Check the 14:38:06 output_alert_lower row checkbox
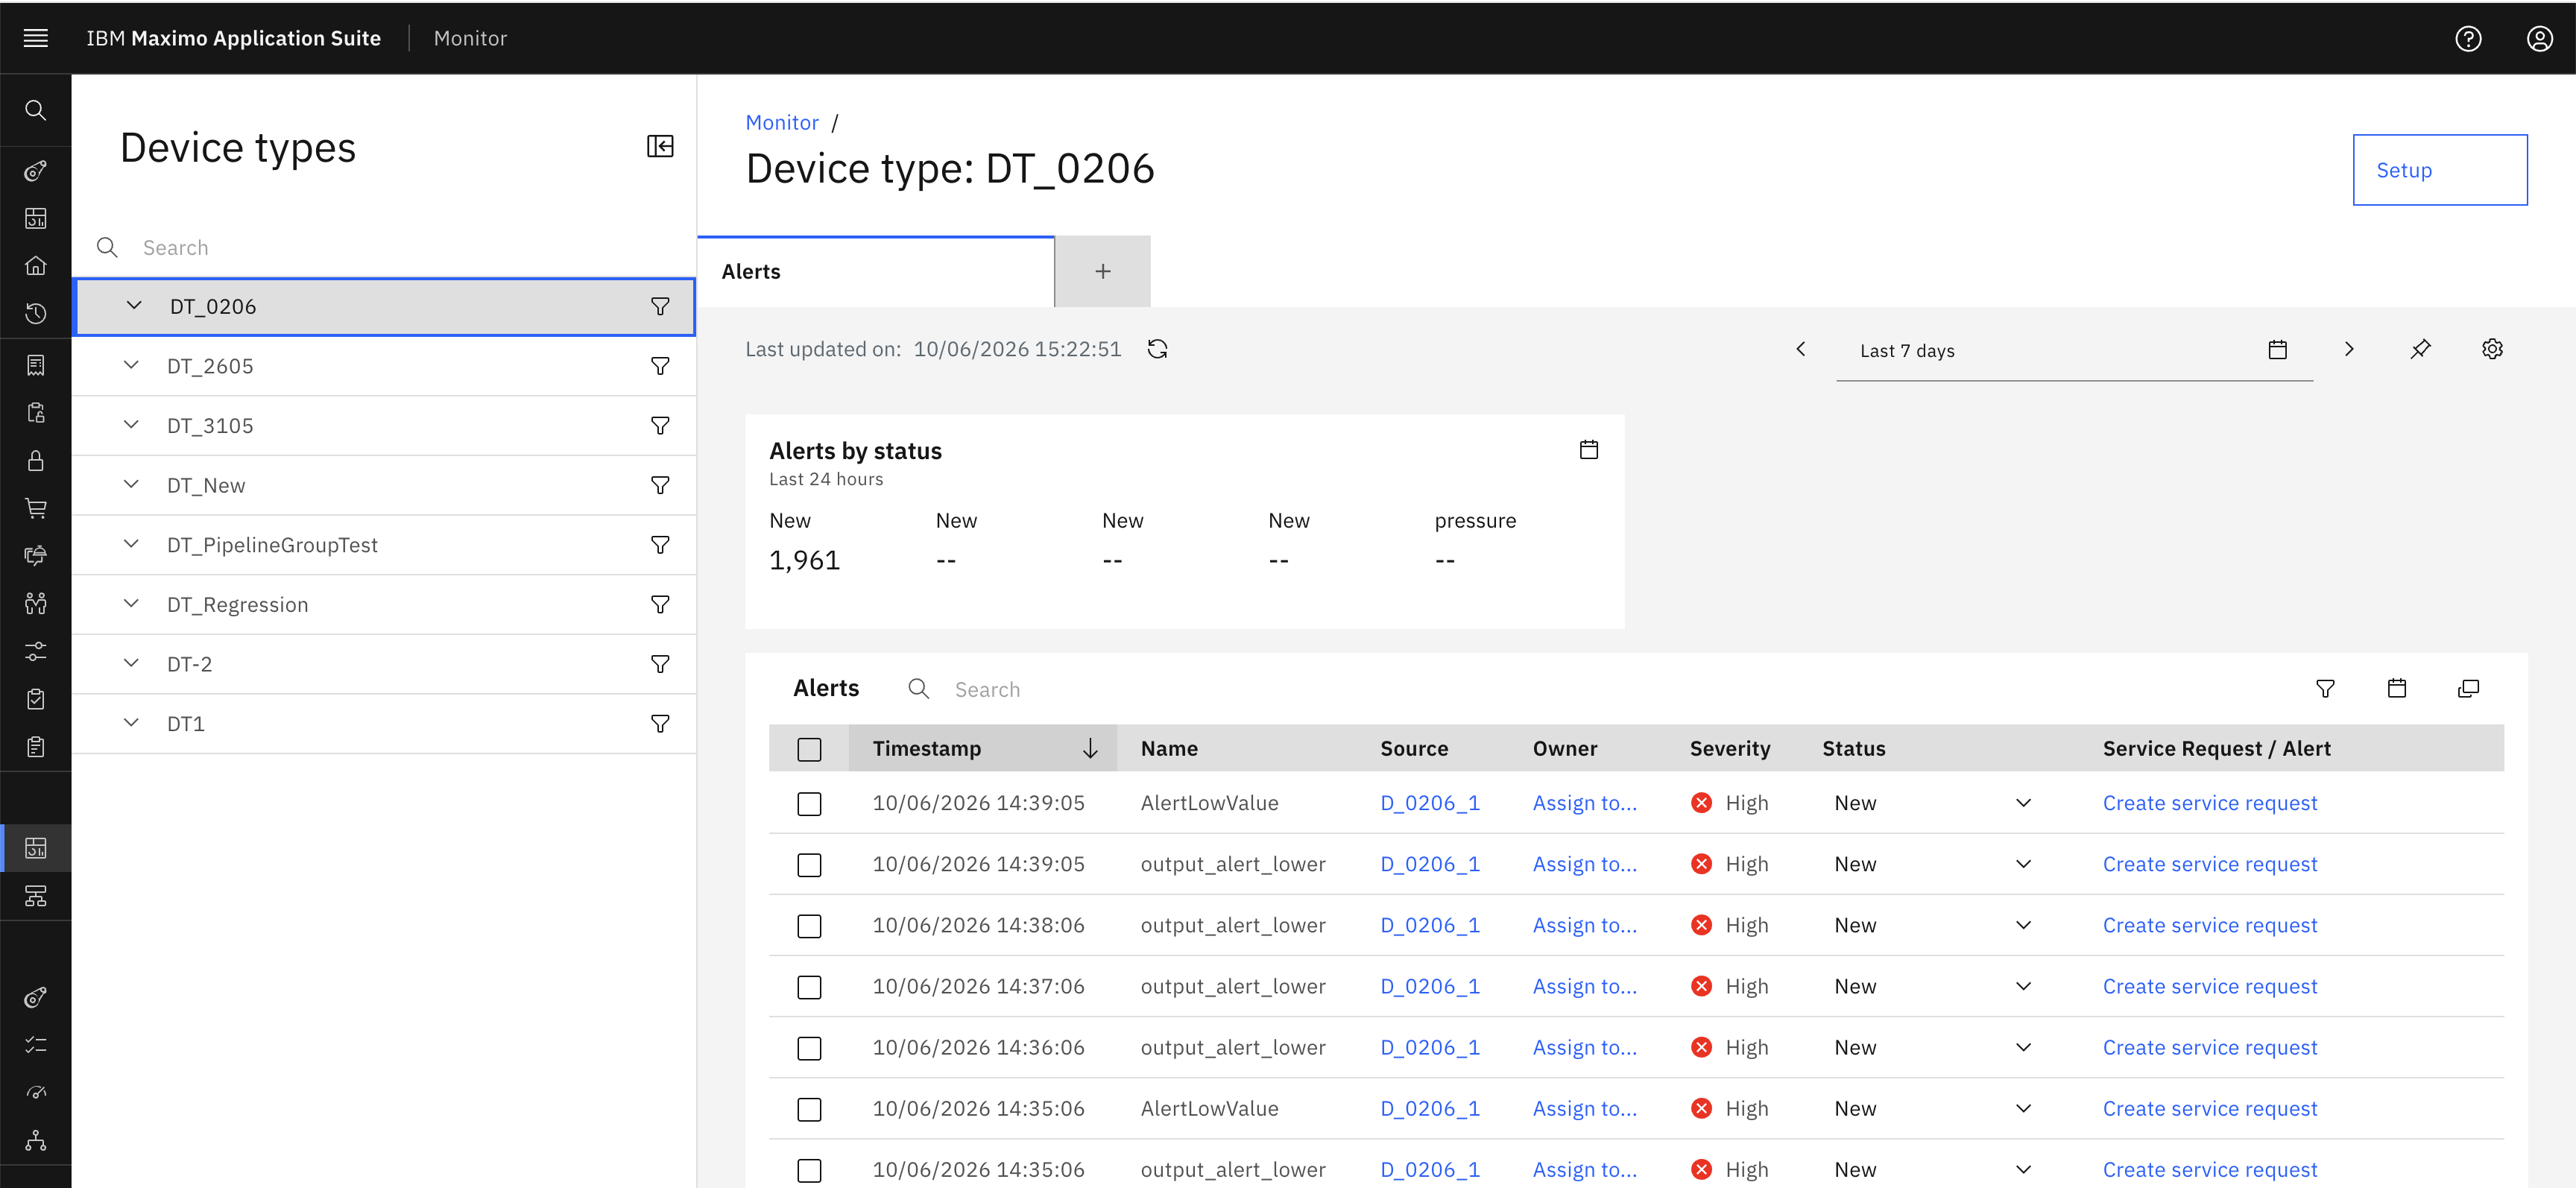This screenshot has height=1188, width=2576. click(809, 926)
